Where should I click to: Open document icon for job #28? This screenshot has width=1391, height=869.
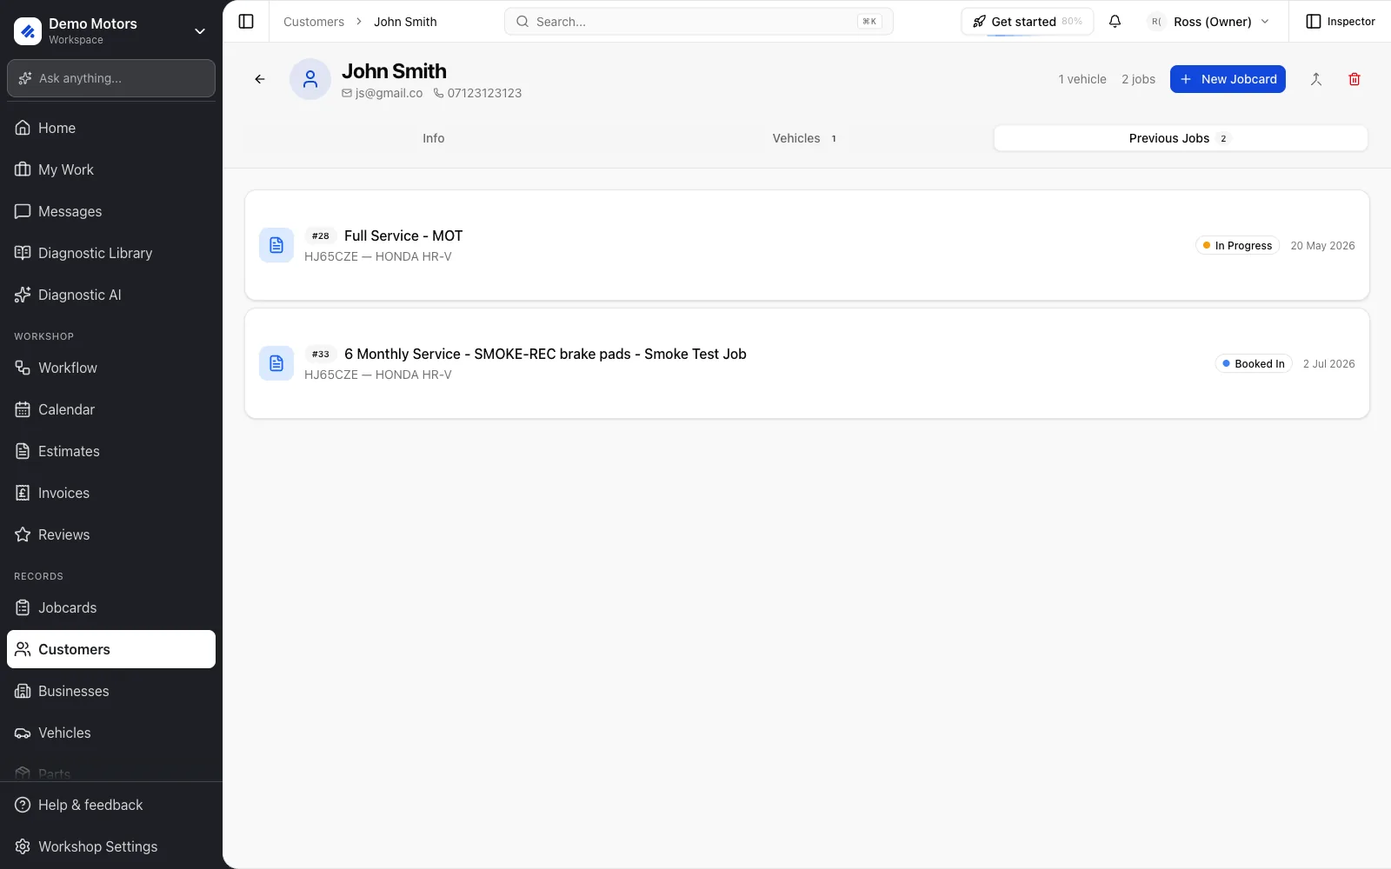click(x=276, y=245)
